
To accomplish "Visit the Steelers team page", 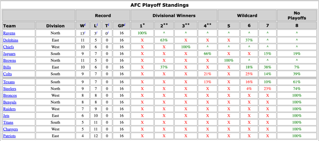I will pyautogui.click(x=10, y=89).
